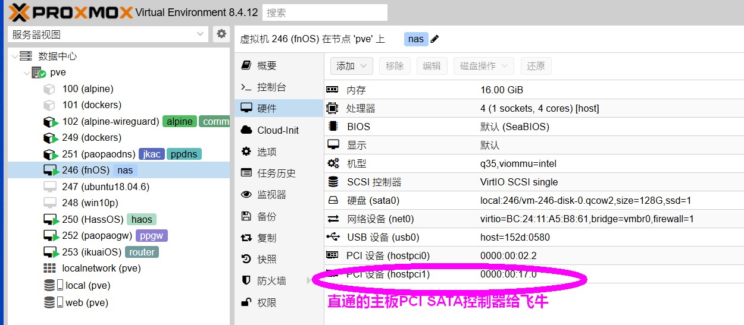
Task: Open the Options (选项) tab
Action: [279, 152]
